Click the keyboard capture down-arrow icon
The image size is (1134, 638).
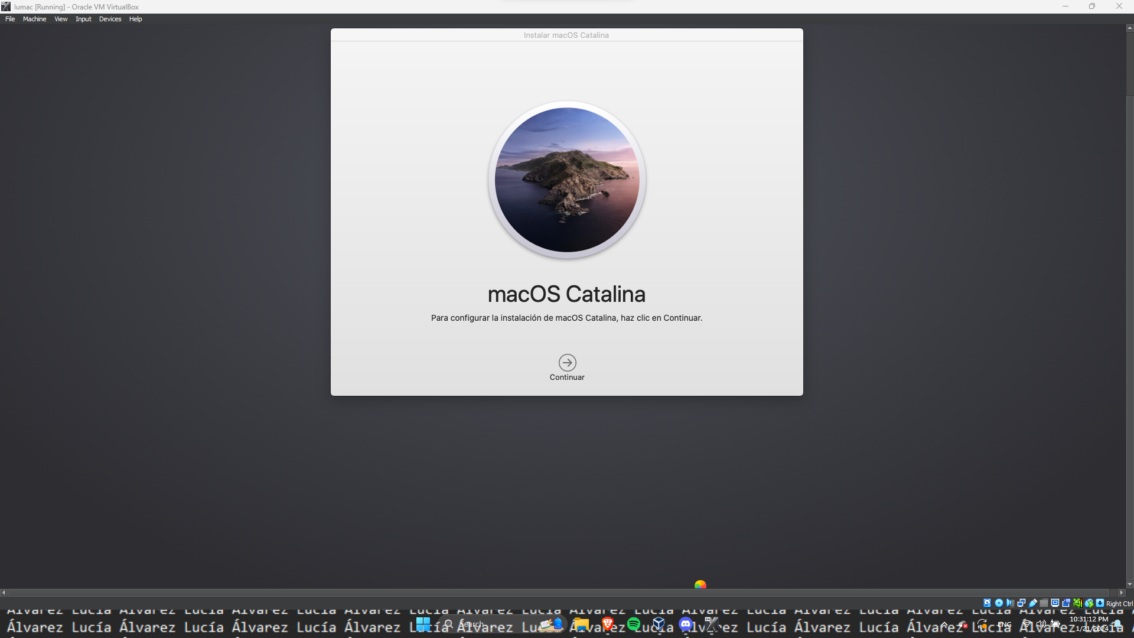click(x=1100, y=603)
